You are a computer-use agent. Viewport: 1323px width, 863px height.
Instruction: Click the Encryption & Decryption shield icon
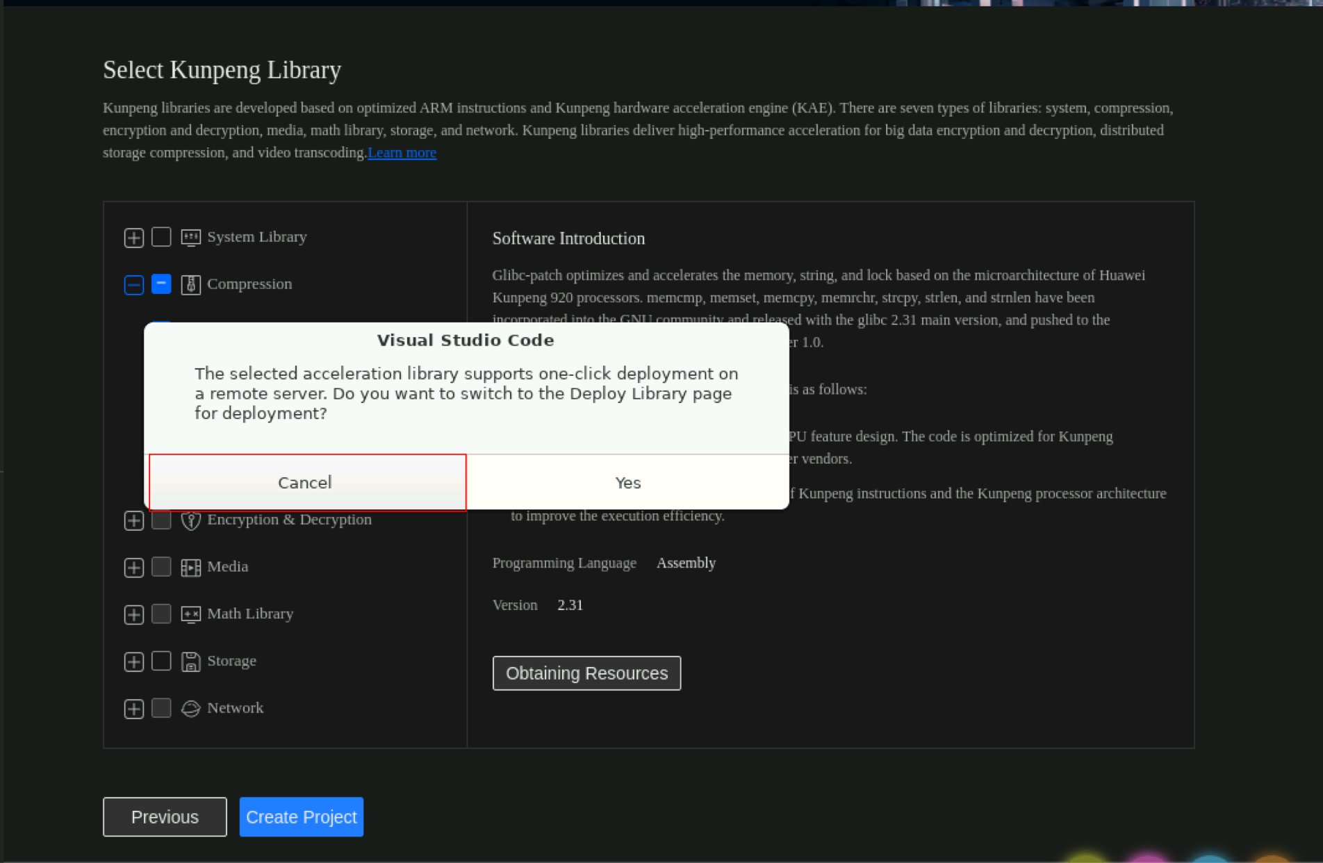coord(190,520)
